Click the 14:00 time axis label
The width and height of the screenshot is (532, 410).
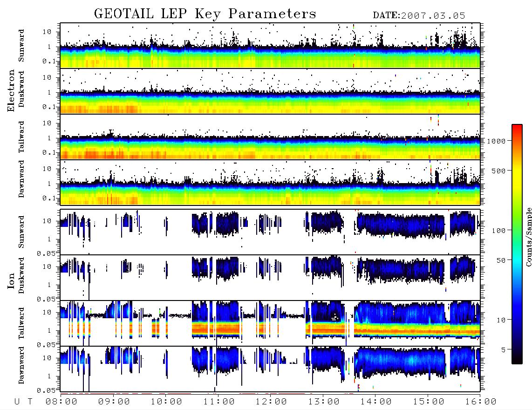pos(376,402)
